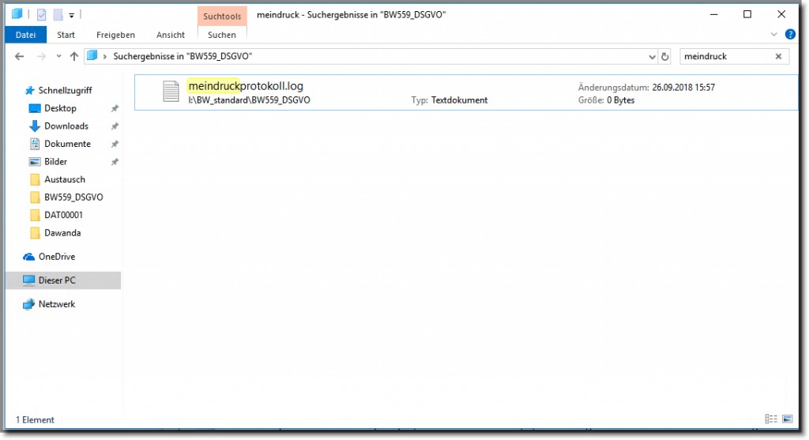The width and height of the screenshot is (809, 440).
Task: Clear the meindruck search box
Action: [x=778, y=57]
